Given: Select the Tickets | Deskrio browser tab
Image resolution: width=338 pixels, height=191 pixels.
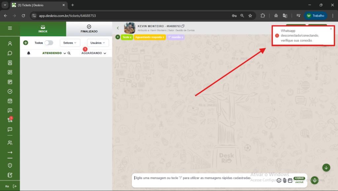Looking at the screenshot, I should [38, 5].
